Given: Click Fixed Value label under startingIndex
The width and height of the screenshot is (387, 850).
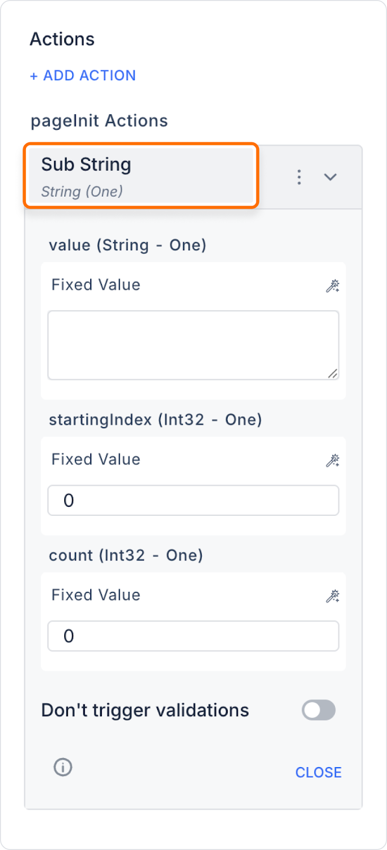Looking at the screenshot, I should click(96, 459).
